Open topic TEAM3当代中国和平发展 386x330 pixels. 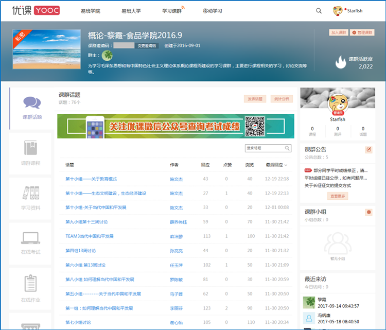click(x=90, y=236)
